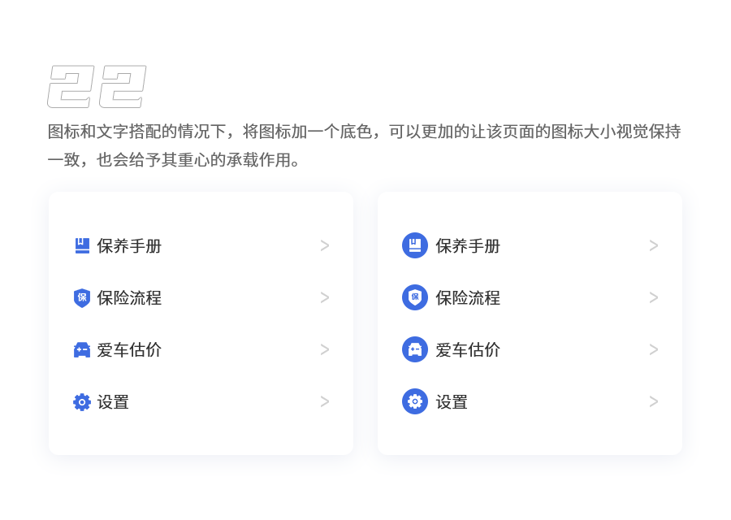731x520 pixels.
Task: Open 保险流程 label in the right card
Action: [x=468, y=297]
